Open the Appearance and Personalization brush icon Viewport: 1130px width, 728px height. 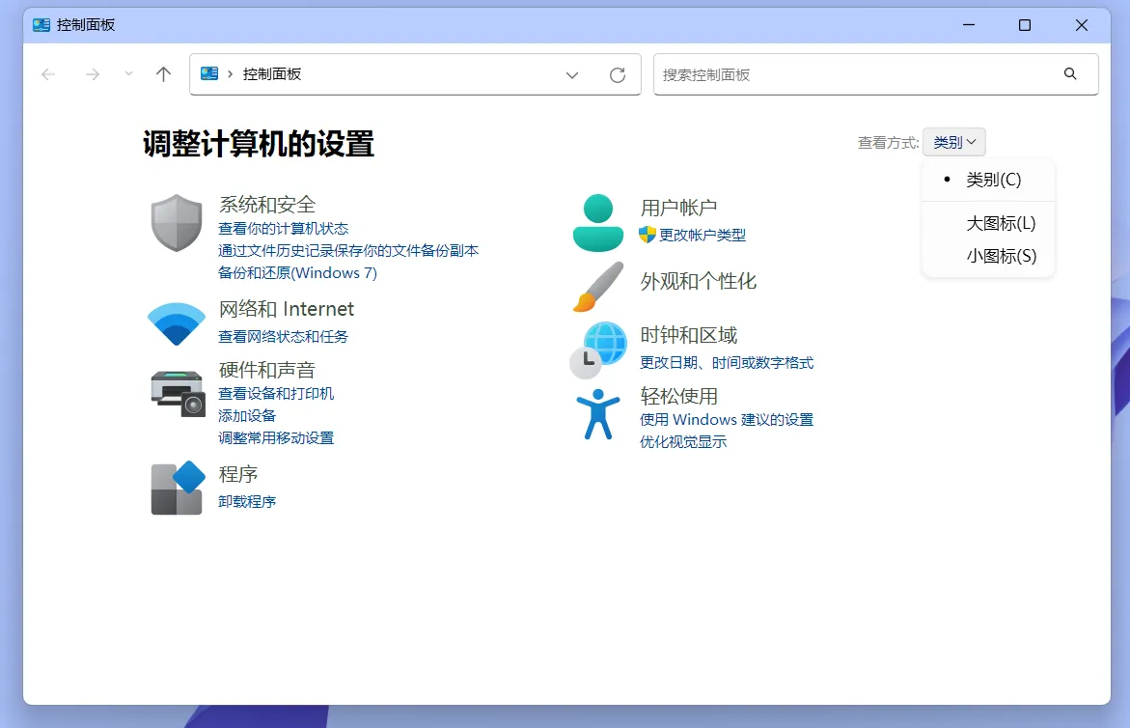[x=598, y=287]
